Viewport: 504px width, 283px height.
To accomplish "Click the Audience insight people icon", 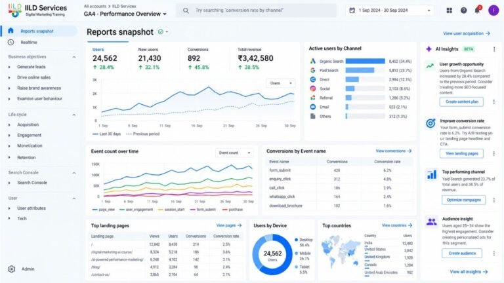I will [432, 221].
